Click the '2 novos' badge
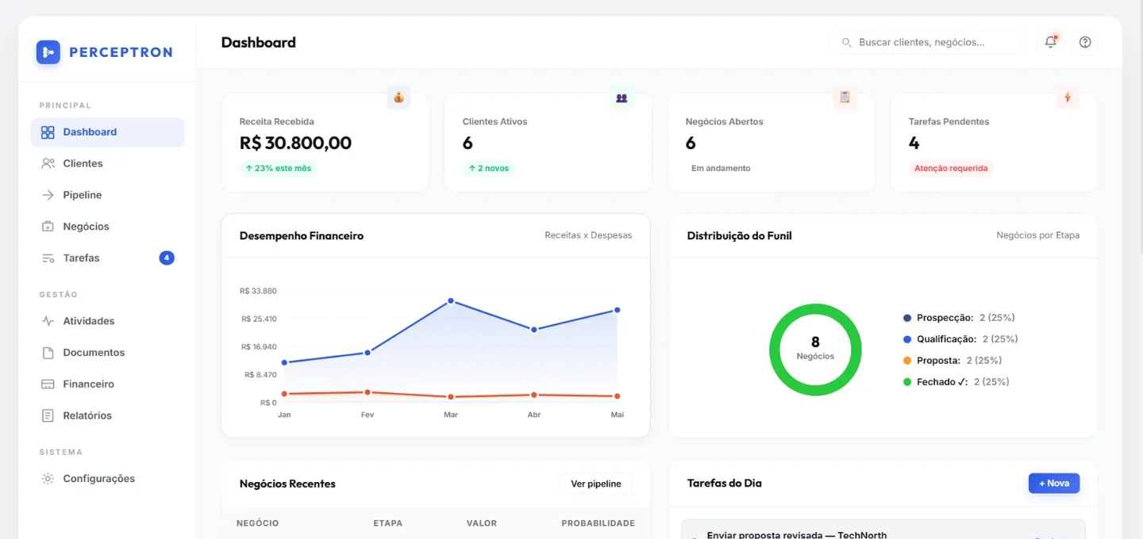Screen dimensions: 1143x539 489,168
